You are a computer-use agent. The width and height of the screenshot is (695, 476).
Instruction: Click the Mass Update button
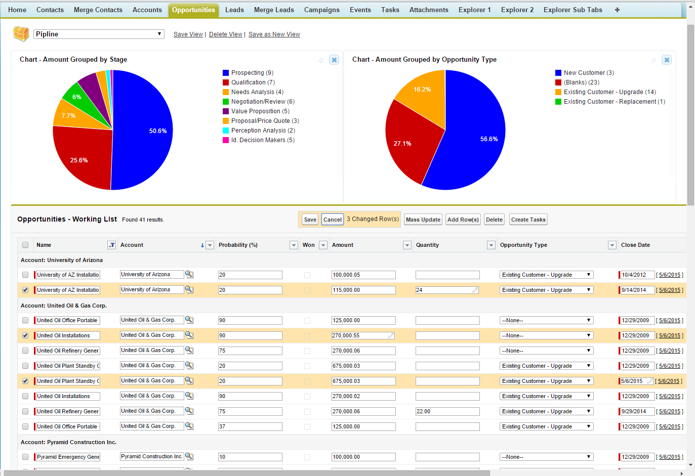click(423, 219)
